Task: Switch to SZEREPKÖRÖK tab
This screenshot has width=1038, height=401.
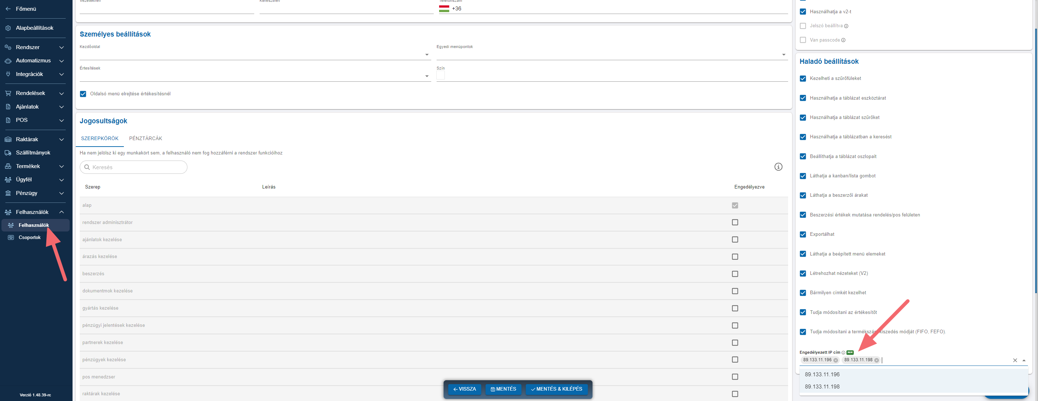Action: pos(99,138)
